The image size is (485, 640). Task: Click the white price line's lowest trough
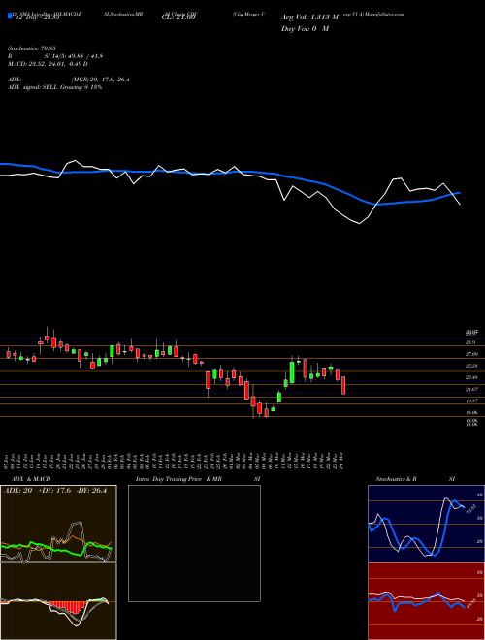[359, 223]
